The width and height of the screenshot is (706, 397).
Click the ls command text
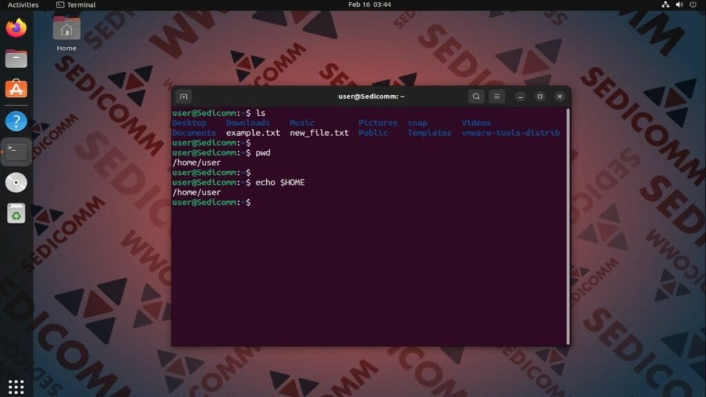[260, 113]
